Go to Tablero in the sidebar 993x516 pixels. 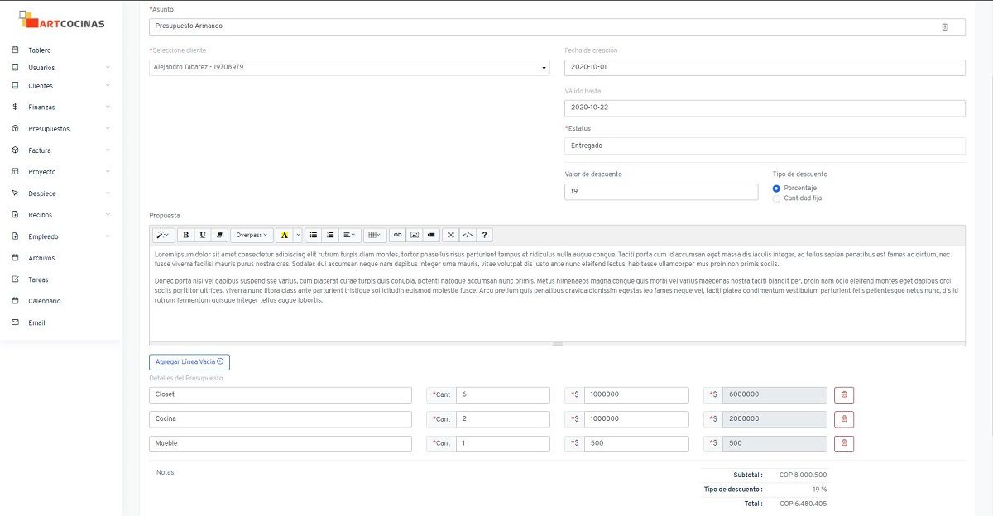click(39, 50)
